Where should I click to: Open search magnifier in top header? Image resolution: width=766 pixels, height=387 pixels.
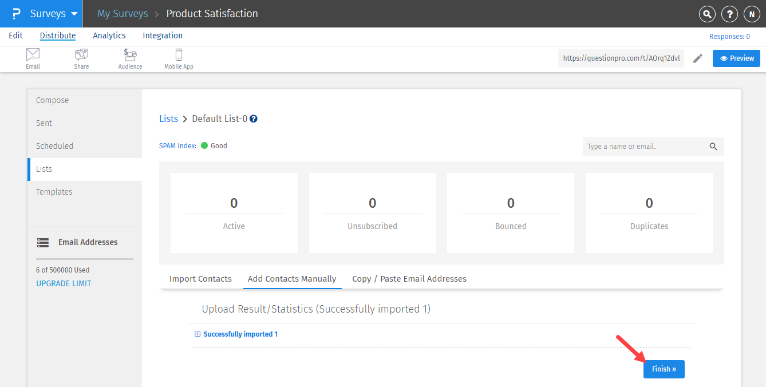click(708, 14)
